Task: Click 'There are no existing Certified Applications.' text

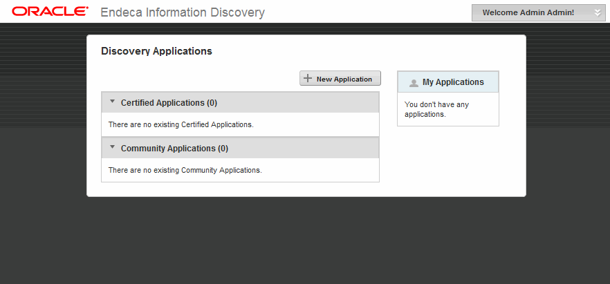Action: coord(181,124)
